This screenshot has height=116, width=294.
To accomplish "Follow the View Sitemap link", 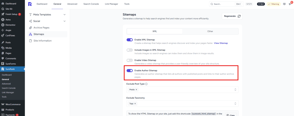I will 221,43.
